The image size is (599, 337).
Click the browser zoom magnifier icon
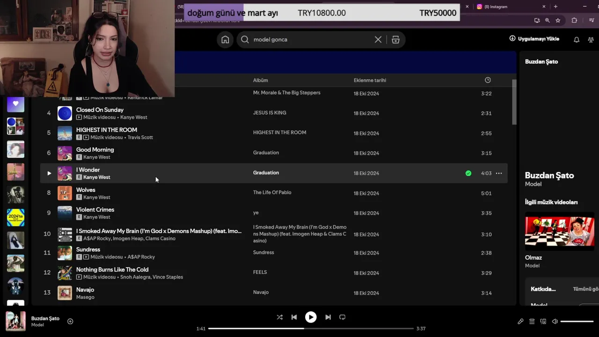(547, 21)
